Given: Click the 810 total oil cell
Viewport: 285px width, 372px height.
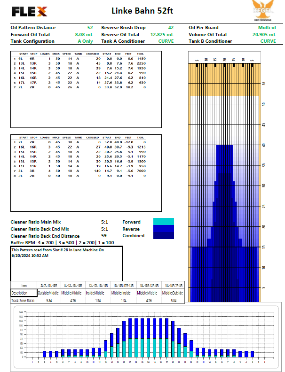Looking at the screenshot, I should pos(142,77).
